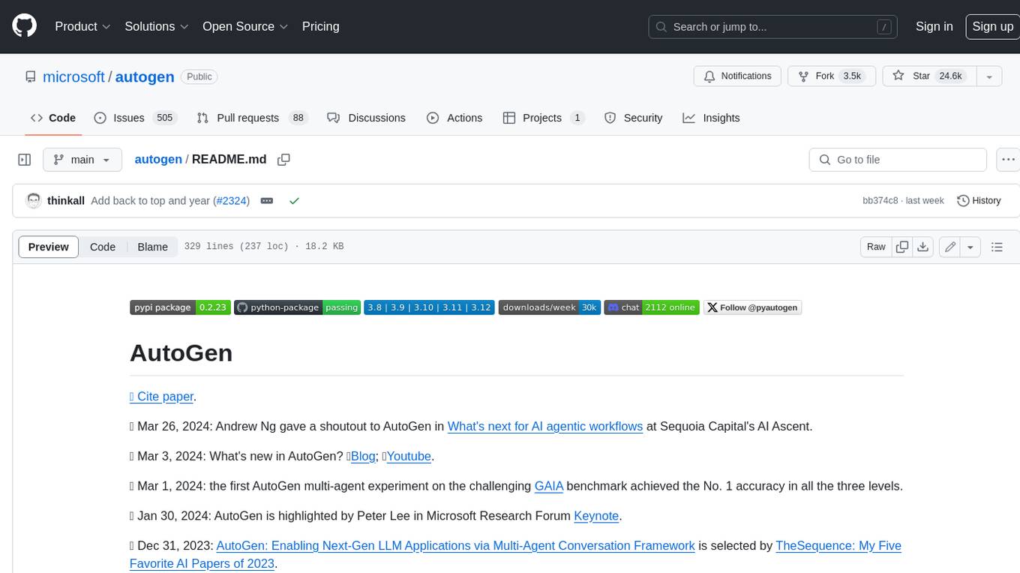This screenshot has height=573, width=1020.
Task: Switch to the Code view
Action: 103,247
